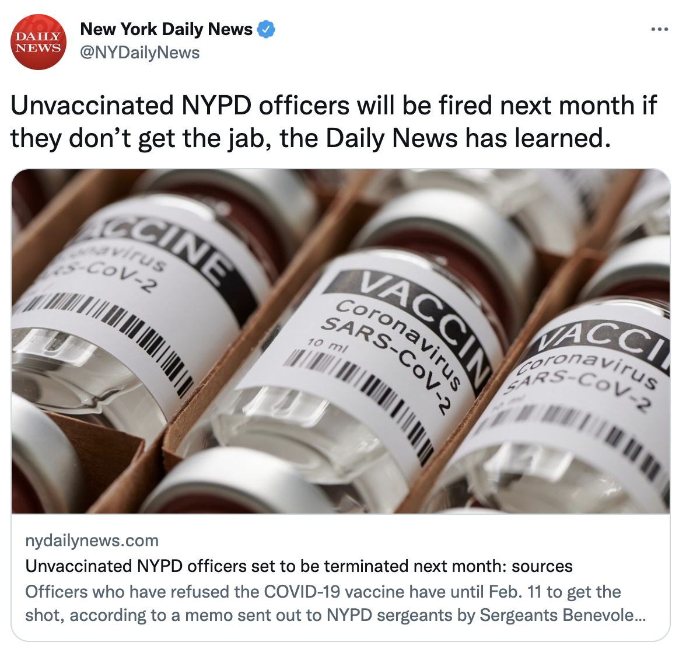Open the three-dot more options menu
679x656 pixels.
[660, 29]
